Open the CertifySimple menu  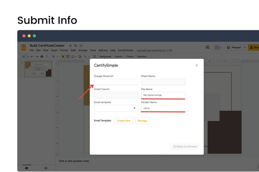click(125, 50)
